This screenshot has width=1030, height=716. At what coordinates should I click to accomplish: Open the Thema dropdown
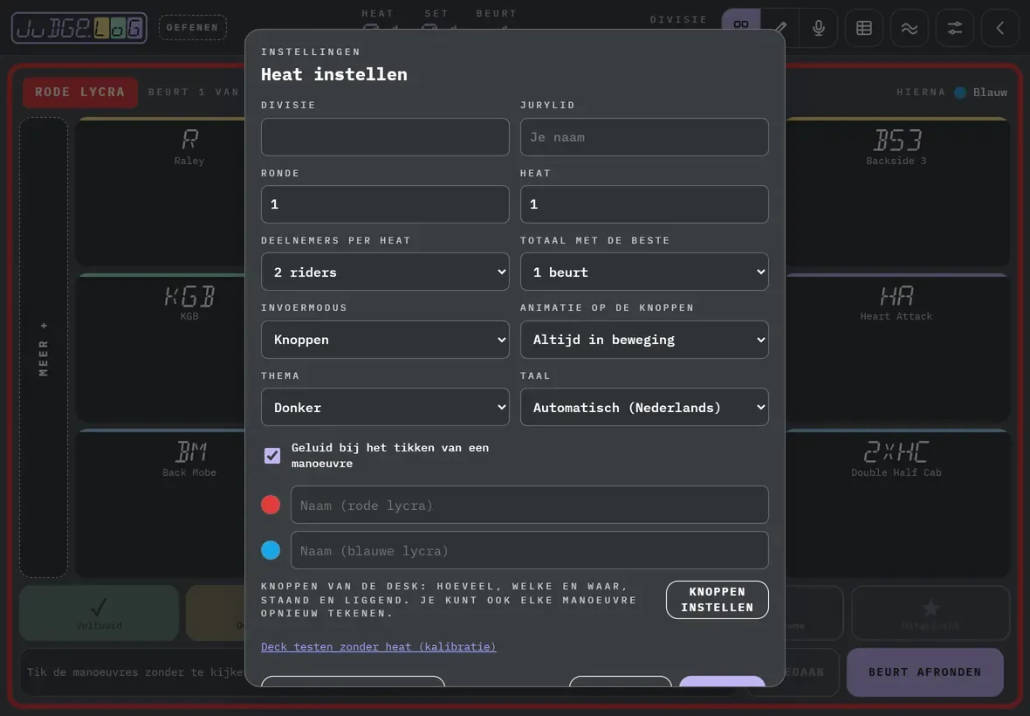[x=385, y=407]
